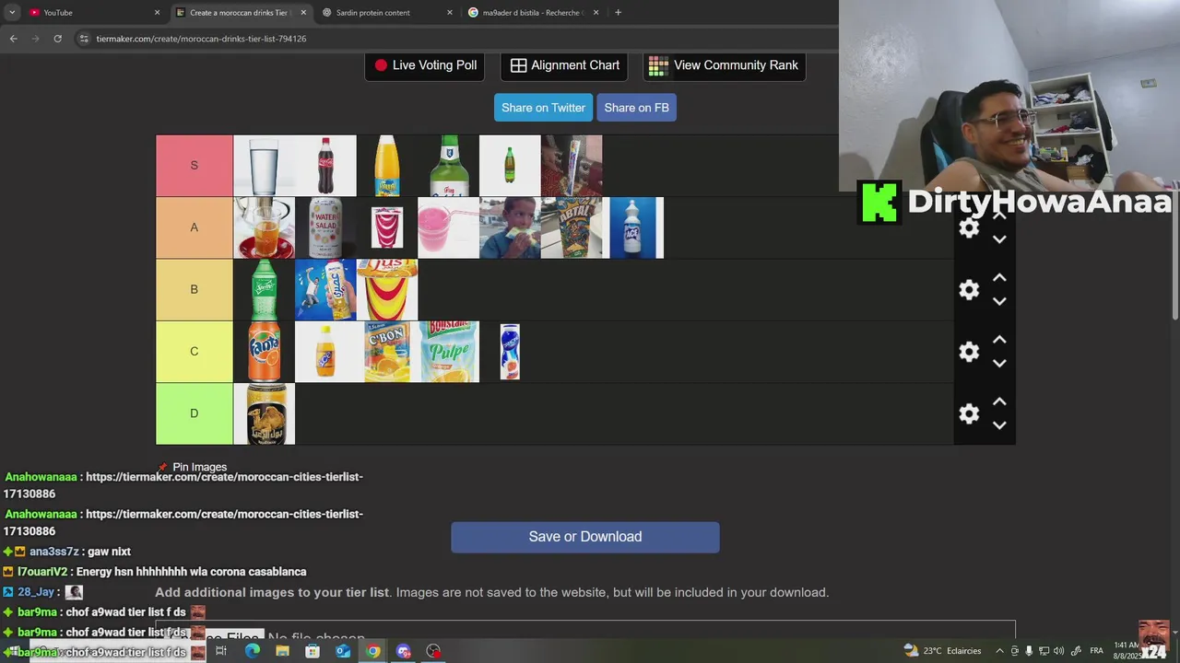Switch to ma9ader d bistila search tab
Viewport: 1180px width, 663px height.
(534, 12)
